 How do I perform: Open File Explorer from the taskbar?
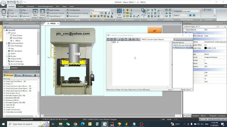[x=61, y=124]
